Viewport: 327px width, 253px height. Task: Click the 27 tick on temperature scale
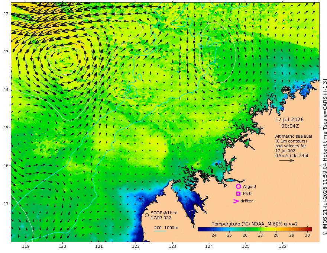click(260, 235)
